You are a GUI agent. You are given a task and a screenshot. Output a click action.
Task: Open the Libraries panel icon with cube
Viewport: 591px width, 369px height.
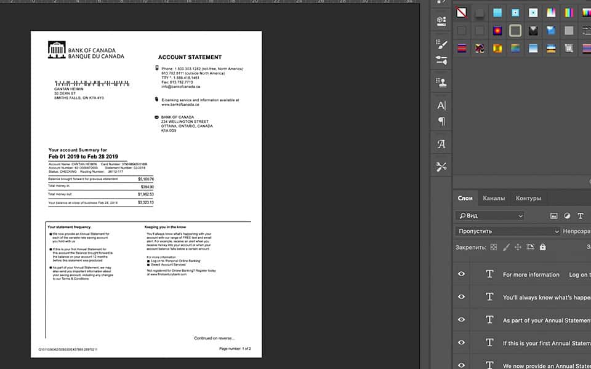point(441,20)
